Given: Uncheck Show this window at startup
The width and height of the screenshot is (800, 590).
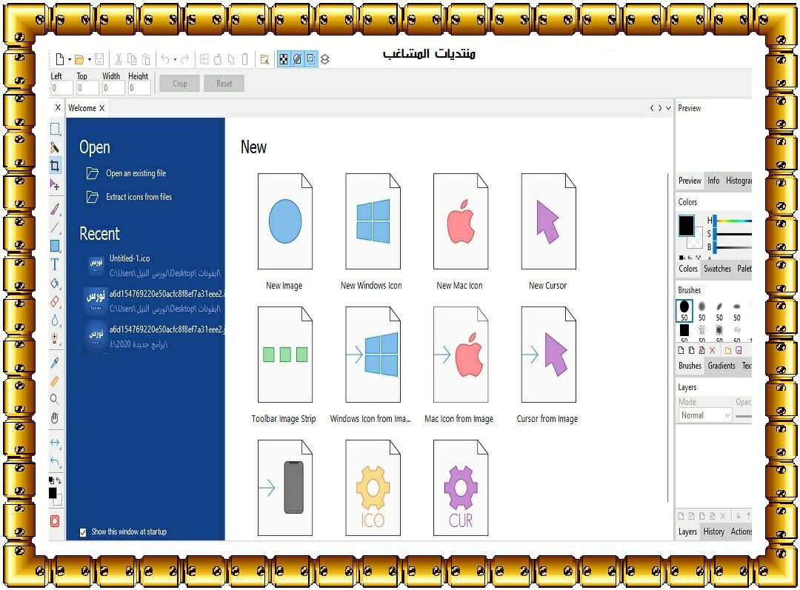Looking at the screenshot, I should tap(83, 532).
